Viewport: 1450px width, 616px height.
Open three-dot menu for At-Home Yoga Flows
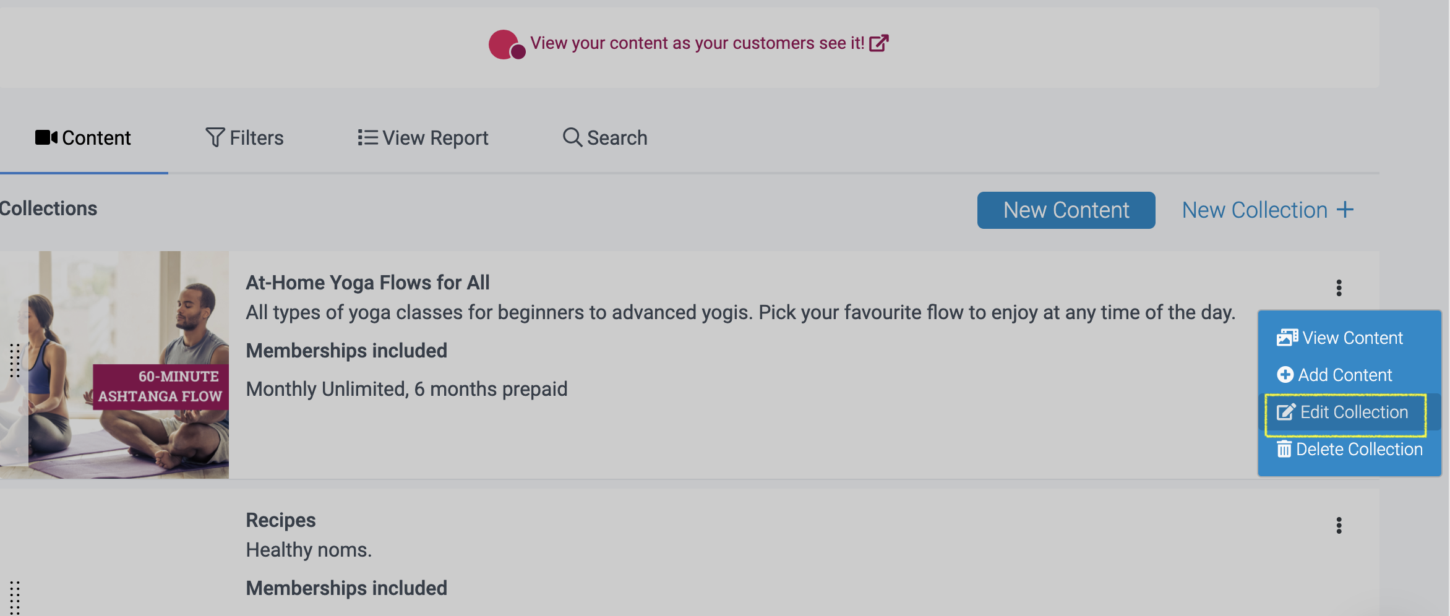pos(1339,288)
